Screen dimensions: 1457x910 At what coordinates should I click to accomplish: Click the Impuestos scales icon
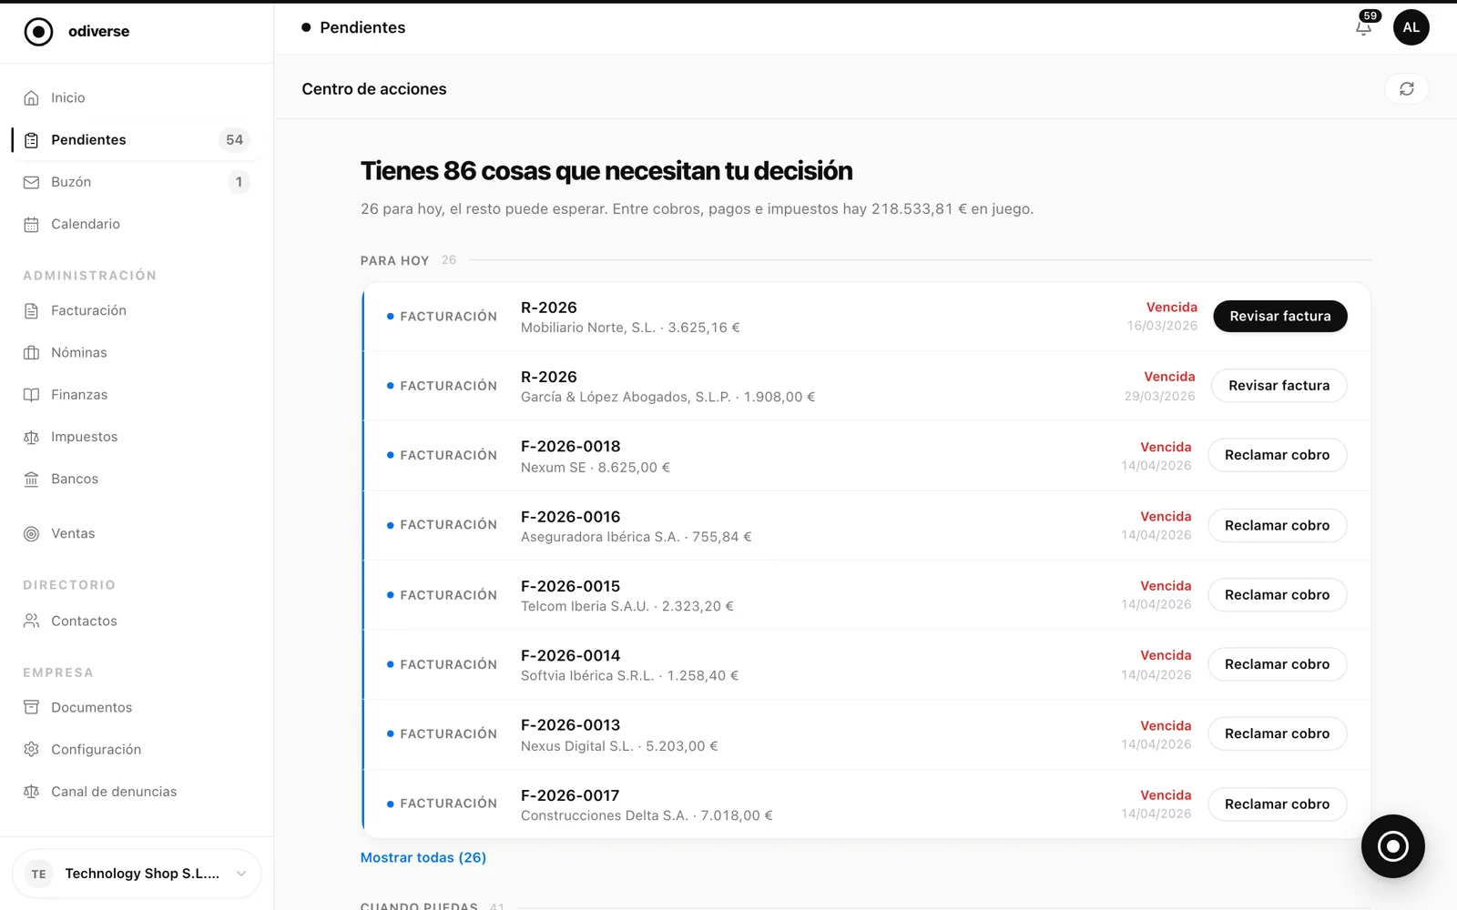31,437
